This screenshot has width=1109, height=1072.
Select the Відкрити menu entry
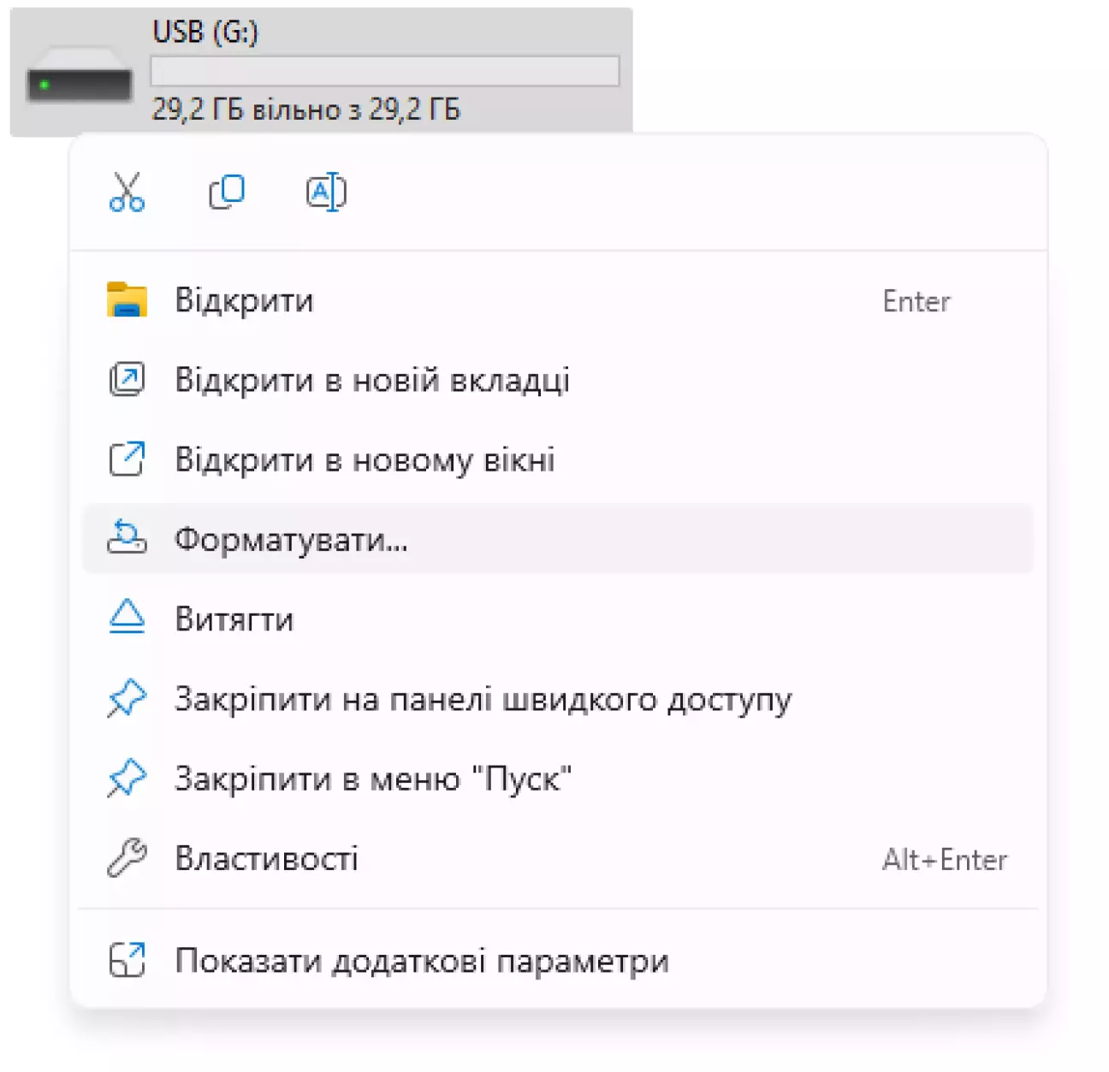(x=245, y=300)
